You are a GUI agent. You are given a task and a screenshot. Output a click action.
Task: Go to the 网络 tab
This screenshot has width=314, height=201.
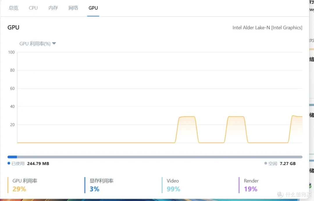point(73,8)
